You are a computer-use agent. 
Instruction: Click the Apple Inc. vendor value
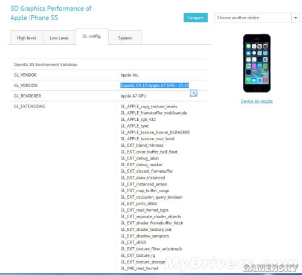[x=130, y=75]
